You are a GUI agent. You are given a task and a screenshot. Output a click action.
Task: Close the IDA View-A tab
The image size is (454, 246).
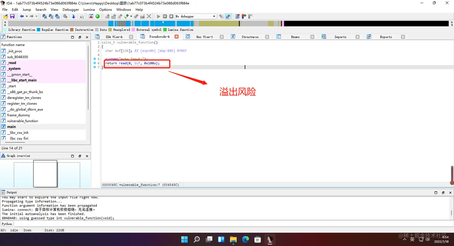pos(131,37)
